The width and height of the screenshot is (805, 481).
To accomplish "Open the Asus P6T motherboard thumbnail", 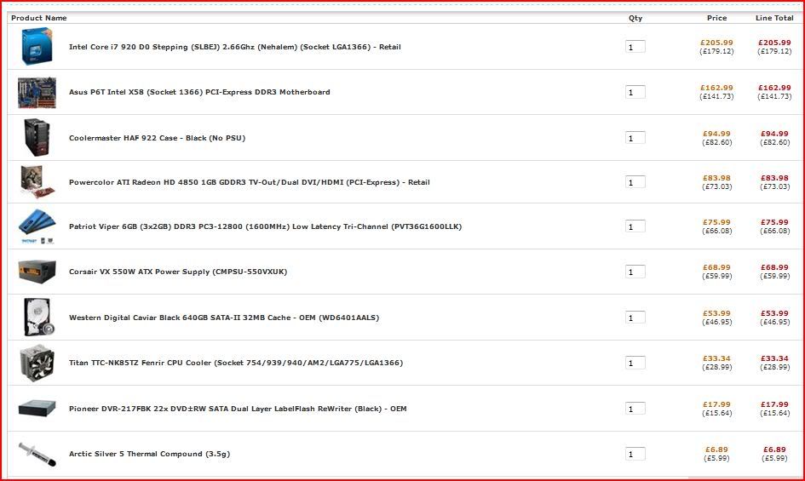I will (37, 93).
